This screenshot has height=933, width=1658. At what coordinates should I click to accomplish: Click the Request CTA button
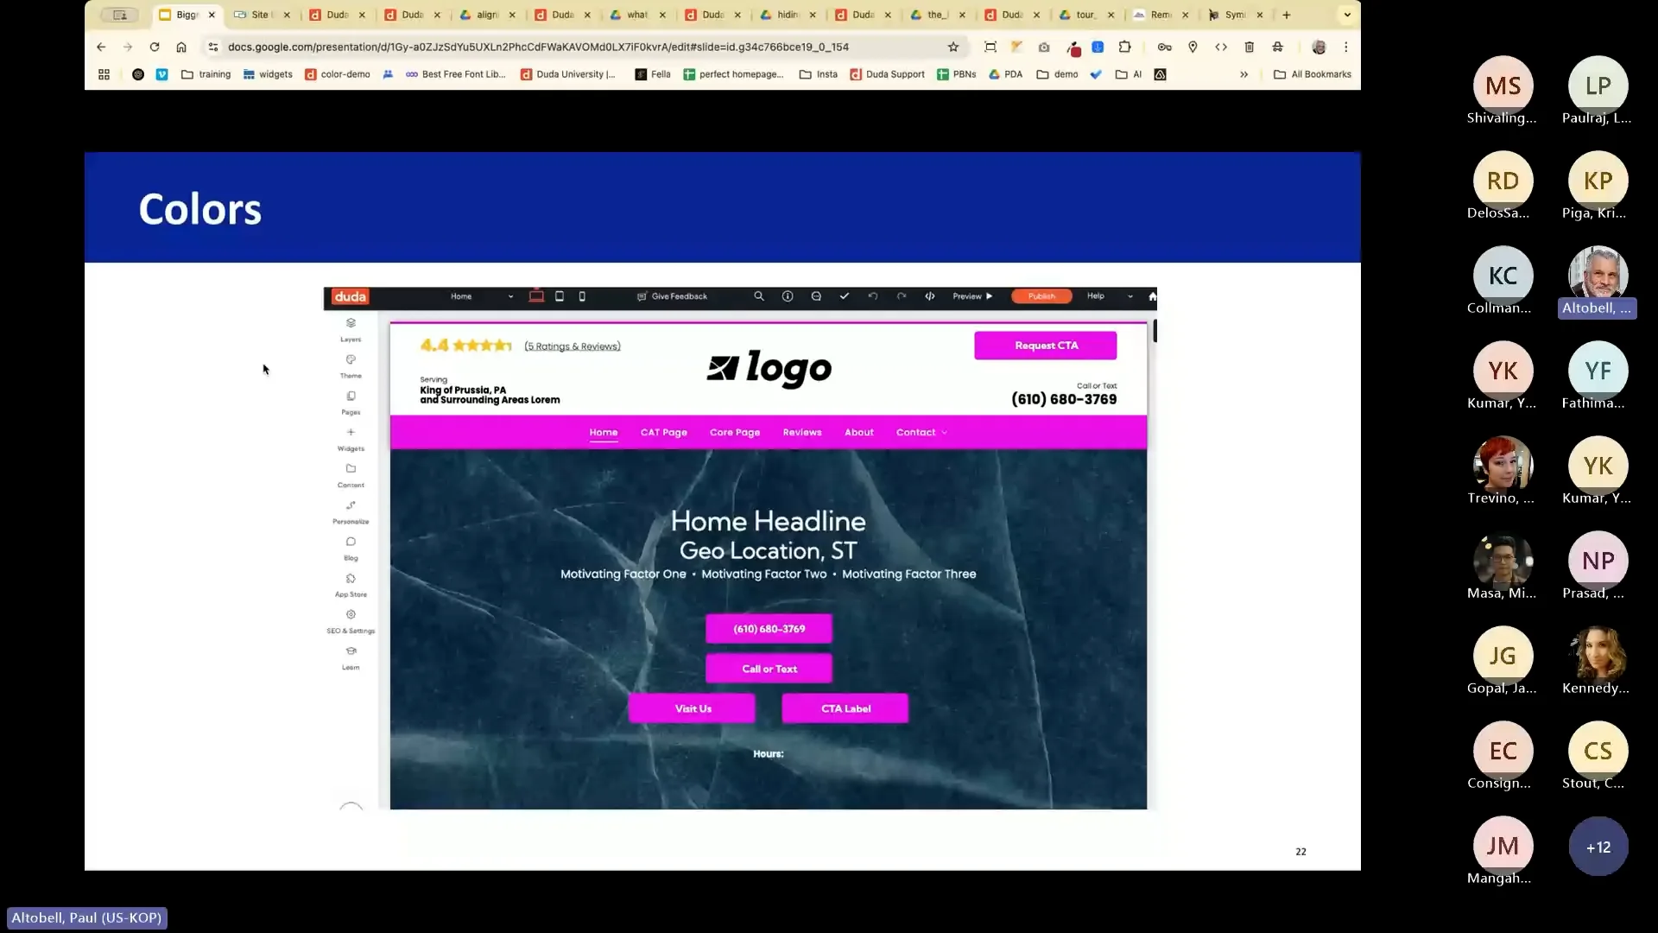[x=1046, y=346]
